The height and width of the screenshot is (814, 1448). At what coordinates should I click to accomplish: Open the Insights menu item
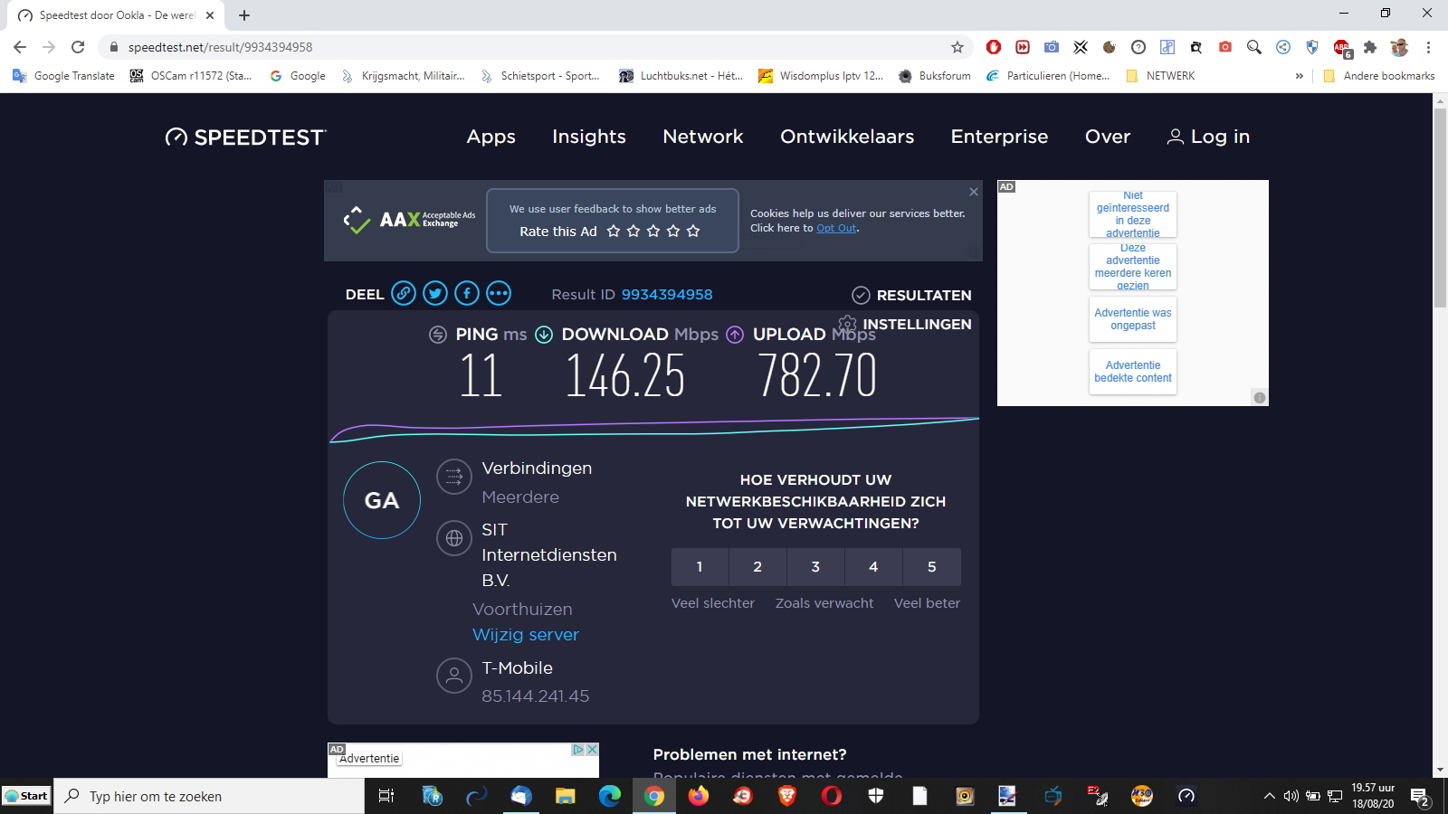589,137
